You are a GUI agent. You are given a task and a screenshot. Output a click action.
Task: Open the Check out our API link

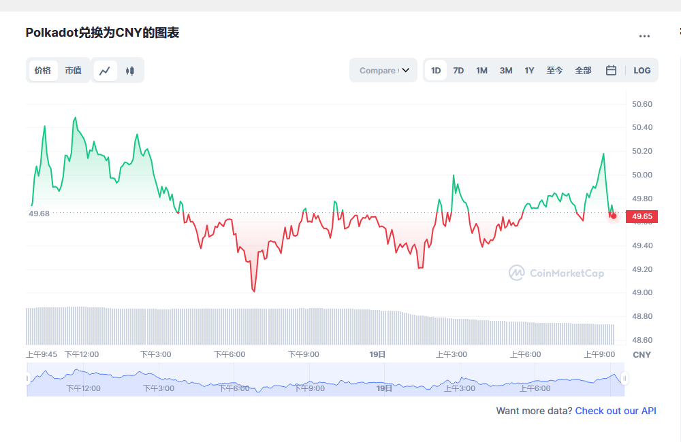pyautogui.click(x=616, y=411)
